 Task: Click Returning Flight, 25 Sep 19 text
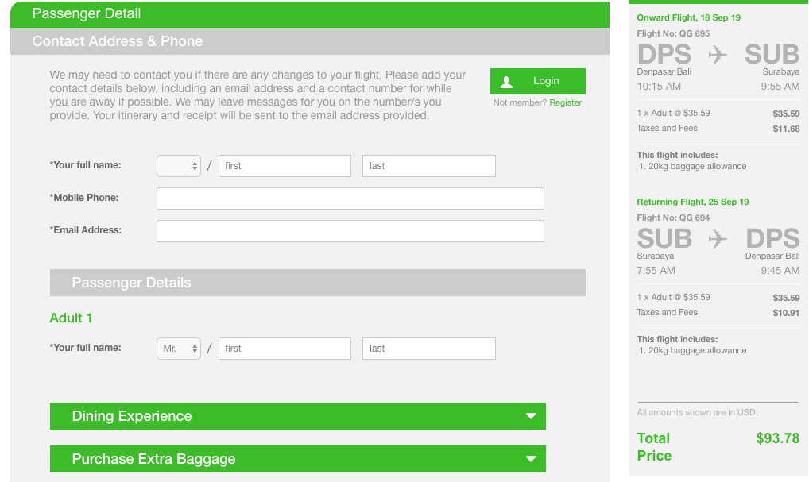(692, 202)
